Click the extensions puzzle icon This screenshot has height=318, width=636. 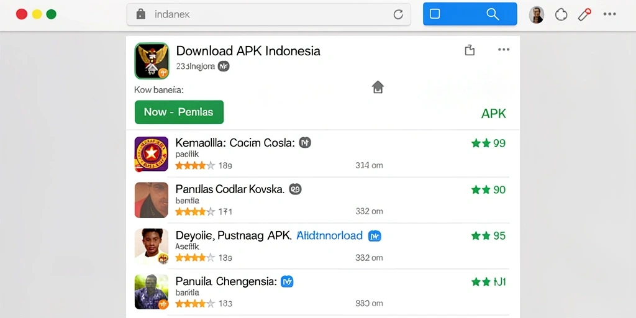pyautogui.click(x=561, y=15)
